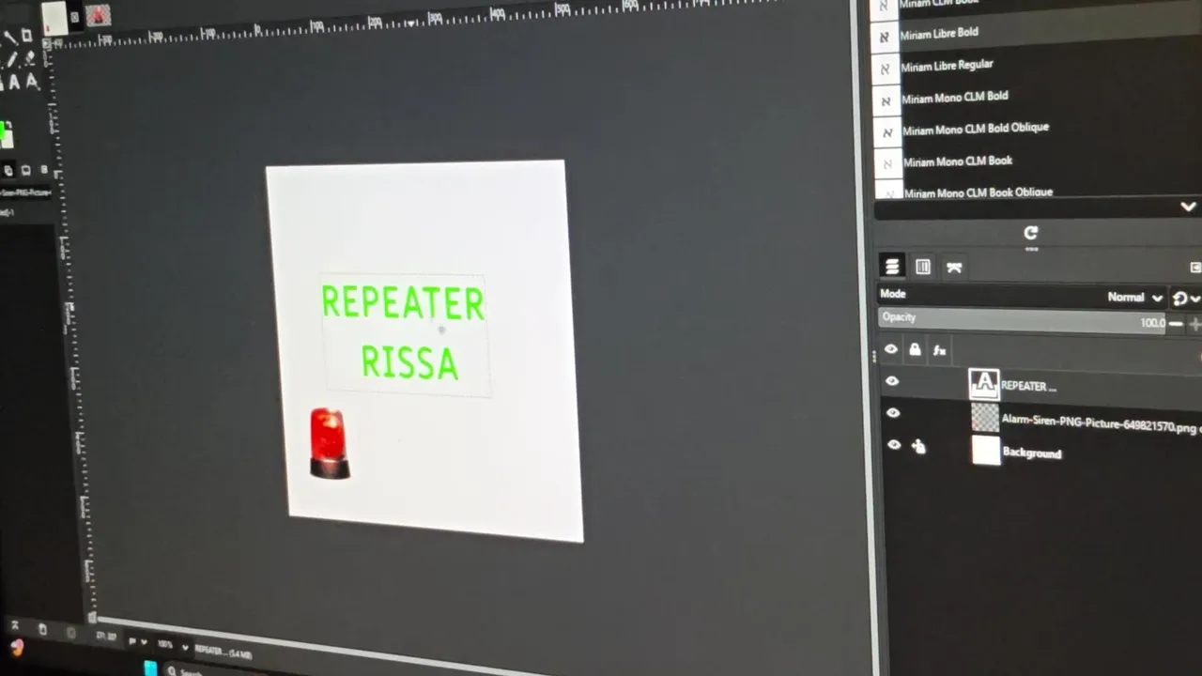Click the Miriam Mono CLM Book preview icon
Screen dimensions: 1202x676
[x=887, y=163]
